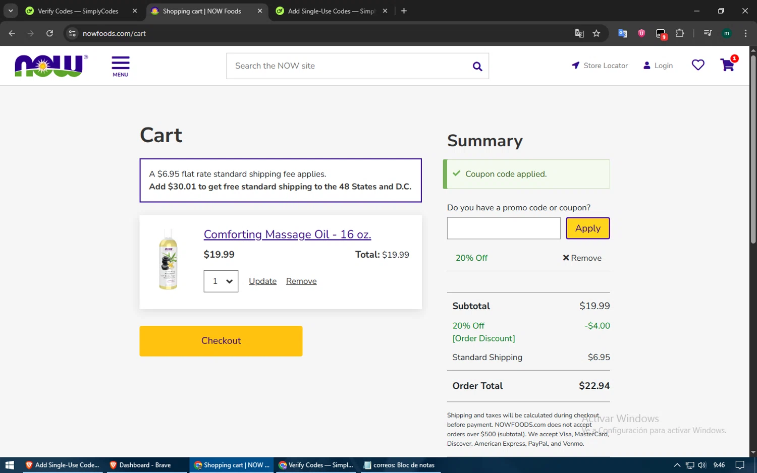This screenshot has height=473, width=757.
Task: Click the translate page icon
Action: pos(579,33)
